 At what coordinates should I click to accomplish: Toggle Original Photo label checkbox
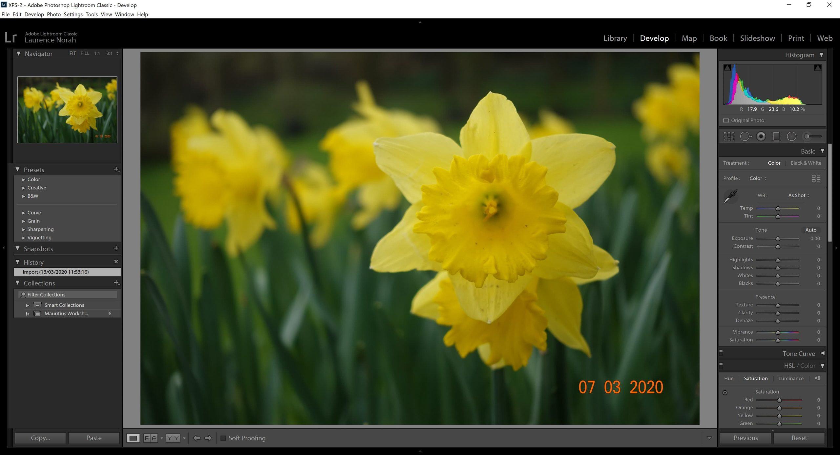click(x=726, y=120)
